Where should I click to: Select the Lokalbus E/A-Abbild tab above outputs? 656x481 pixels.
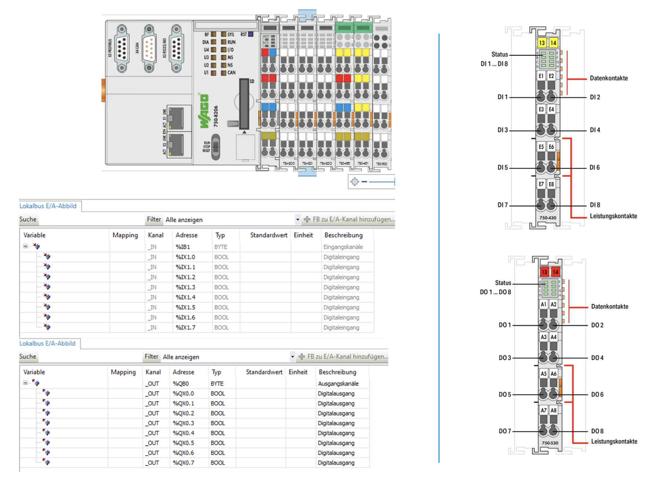tap(48, 344)
